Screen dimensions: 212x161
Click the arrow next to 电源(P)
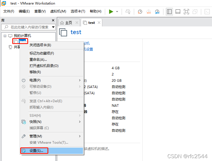pos(80,80)
